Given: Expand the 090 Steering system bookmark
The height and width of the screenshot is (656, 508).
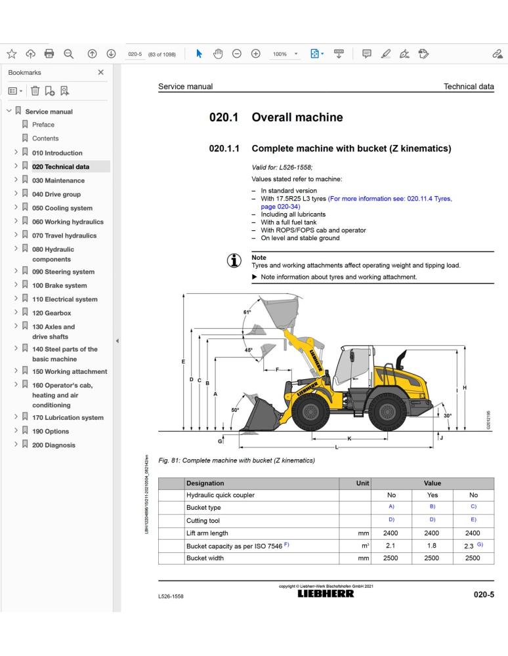Looking at the screenshot, I should tap(16, 271).
